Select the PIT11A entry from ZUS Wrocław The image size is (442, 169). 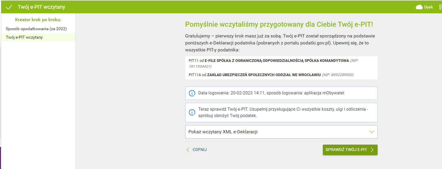click(271, 75)
